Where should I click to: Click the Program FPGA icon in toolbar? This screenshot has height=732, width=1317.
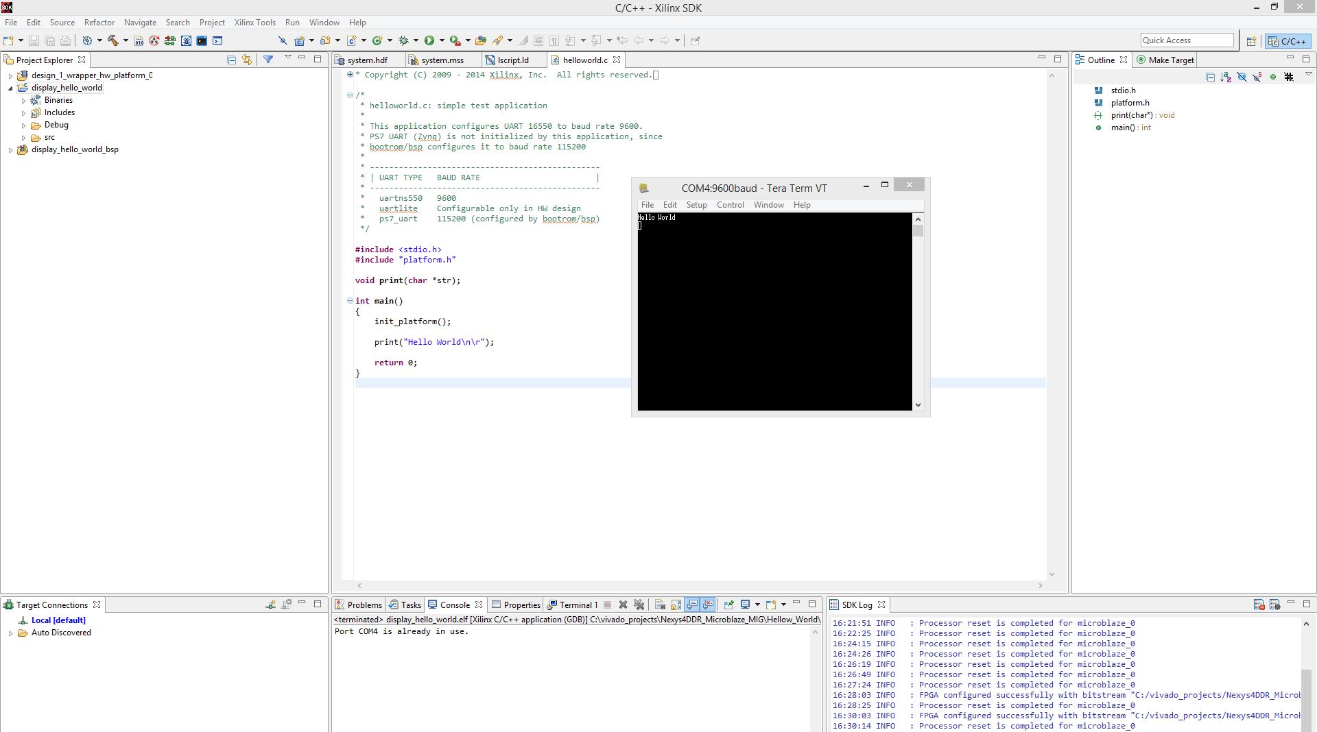click(170, 40)
